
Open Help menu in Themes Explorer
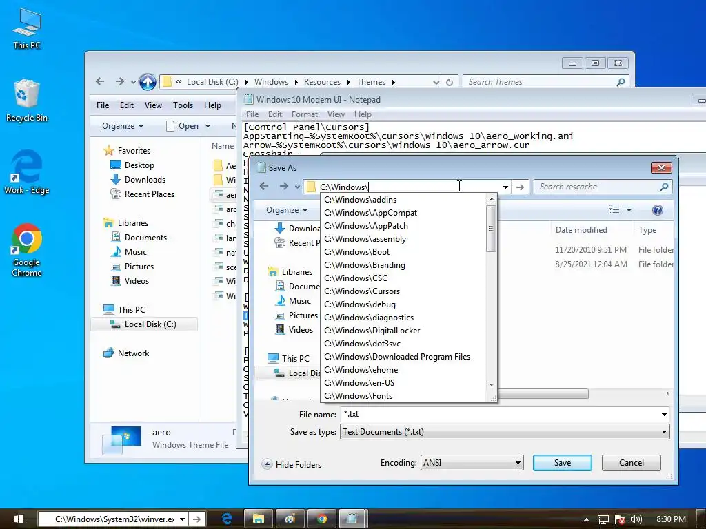[212, 105]
